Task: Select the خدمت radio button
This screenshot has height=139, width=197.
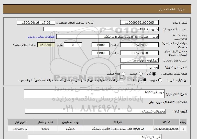Action: pyautogui.click(x=141, y=74)
